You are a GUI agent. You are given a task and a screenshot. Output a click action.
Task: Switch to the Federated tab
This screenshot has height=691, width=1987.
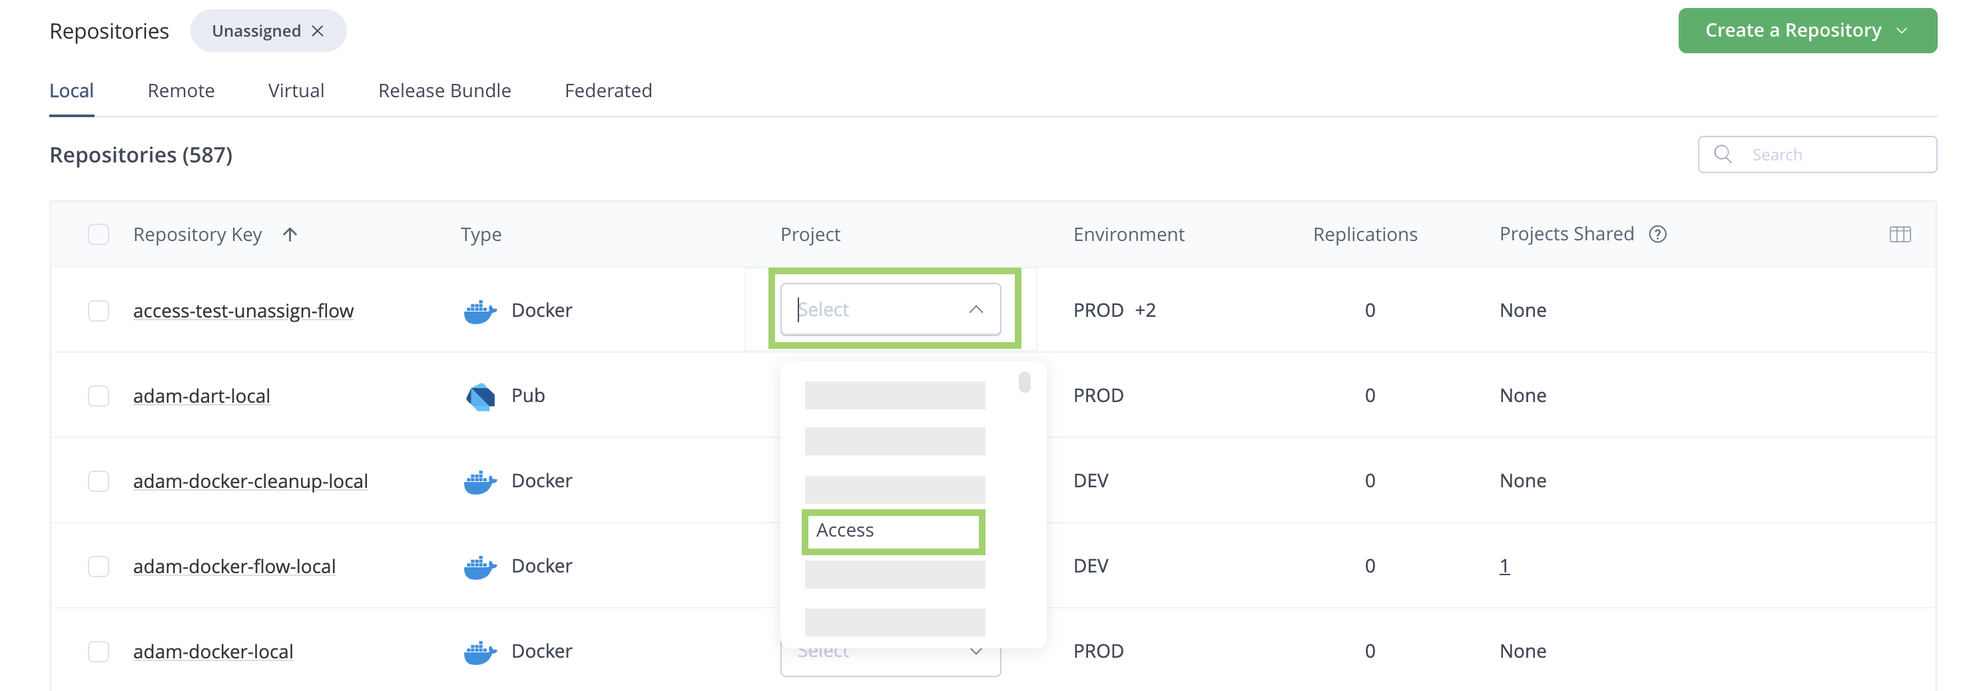coord(609,91)
